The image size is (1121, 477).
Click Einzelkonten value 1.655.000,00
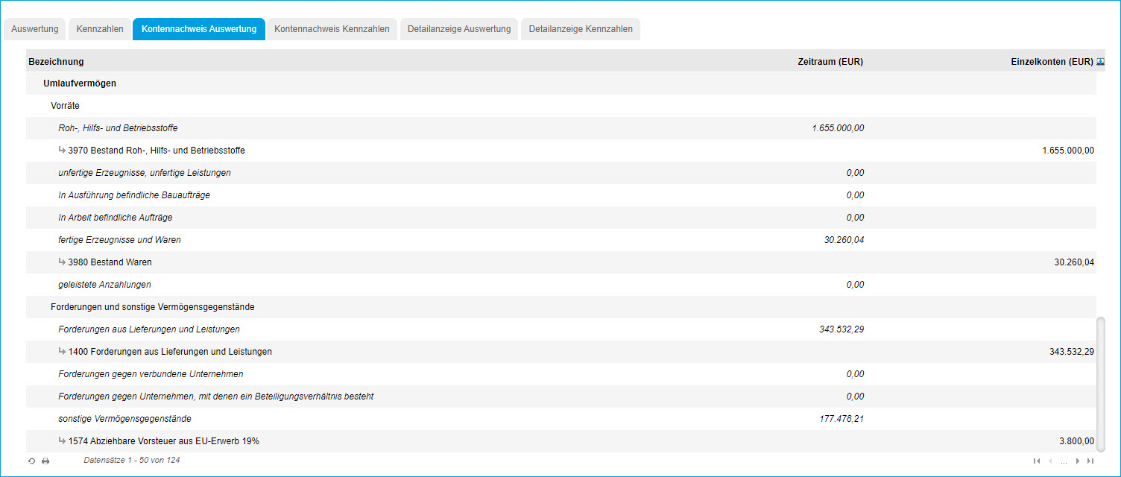[x=1068, y=151]
